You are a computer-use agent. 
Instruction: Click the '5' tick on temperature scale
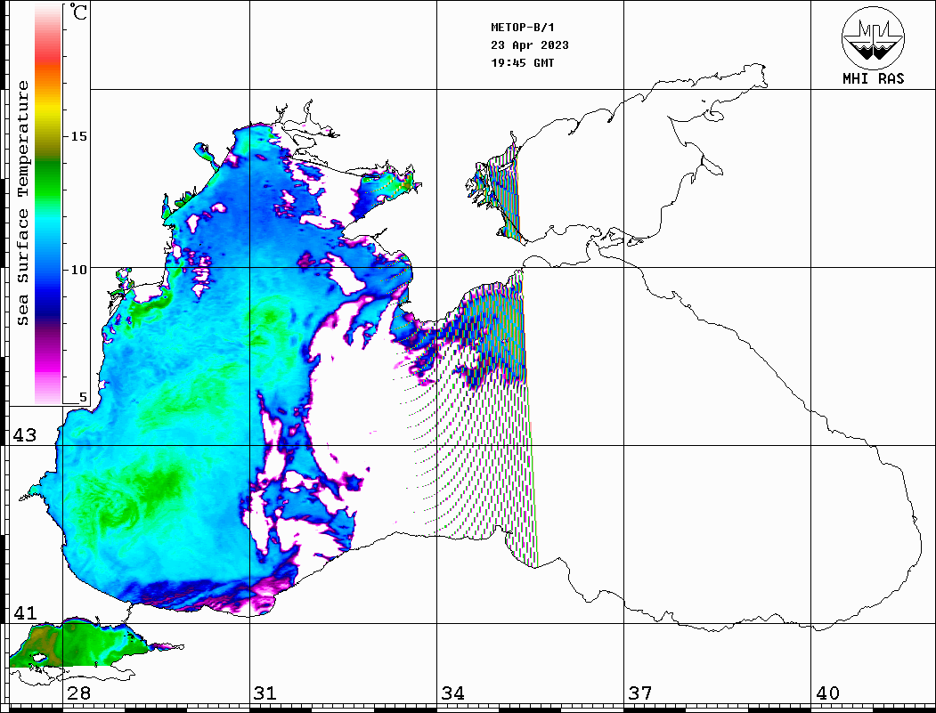tap(83, 397)
